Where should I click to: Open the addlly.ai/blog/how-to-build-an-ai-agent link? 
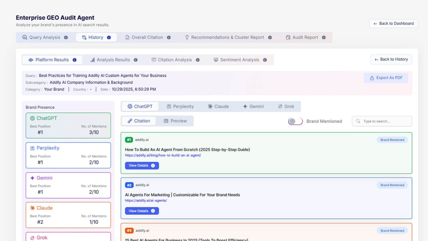tap(163, 155)
